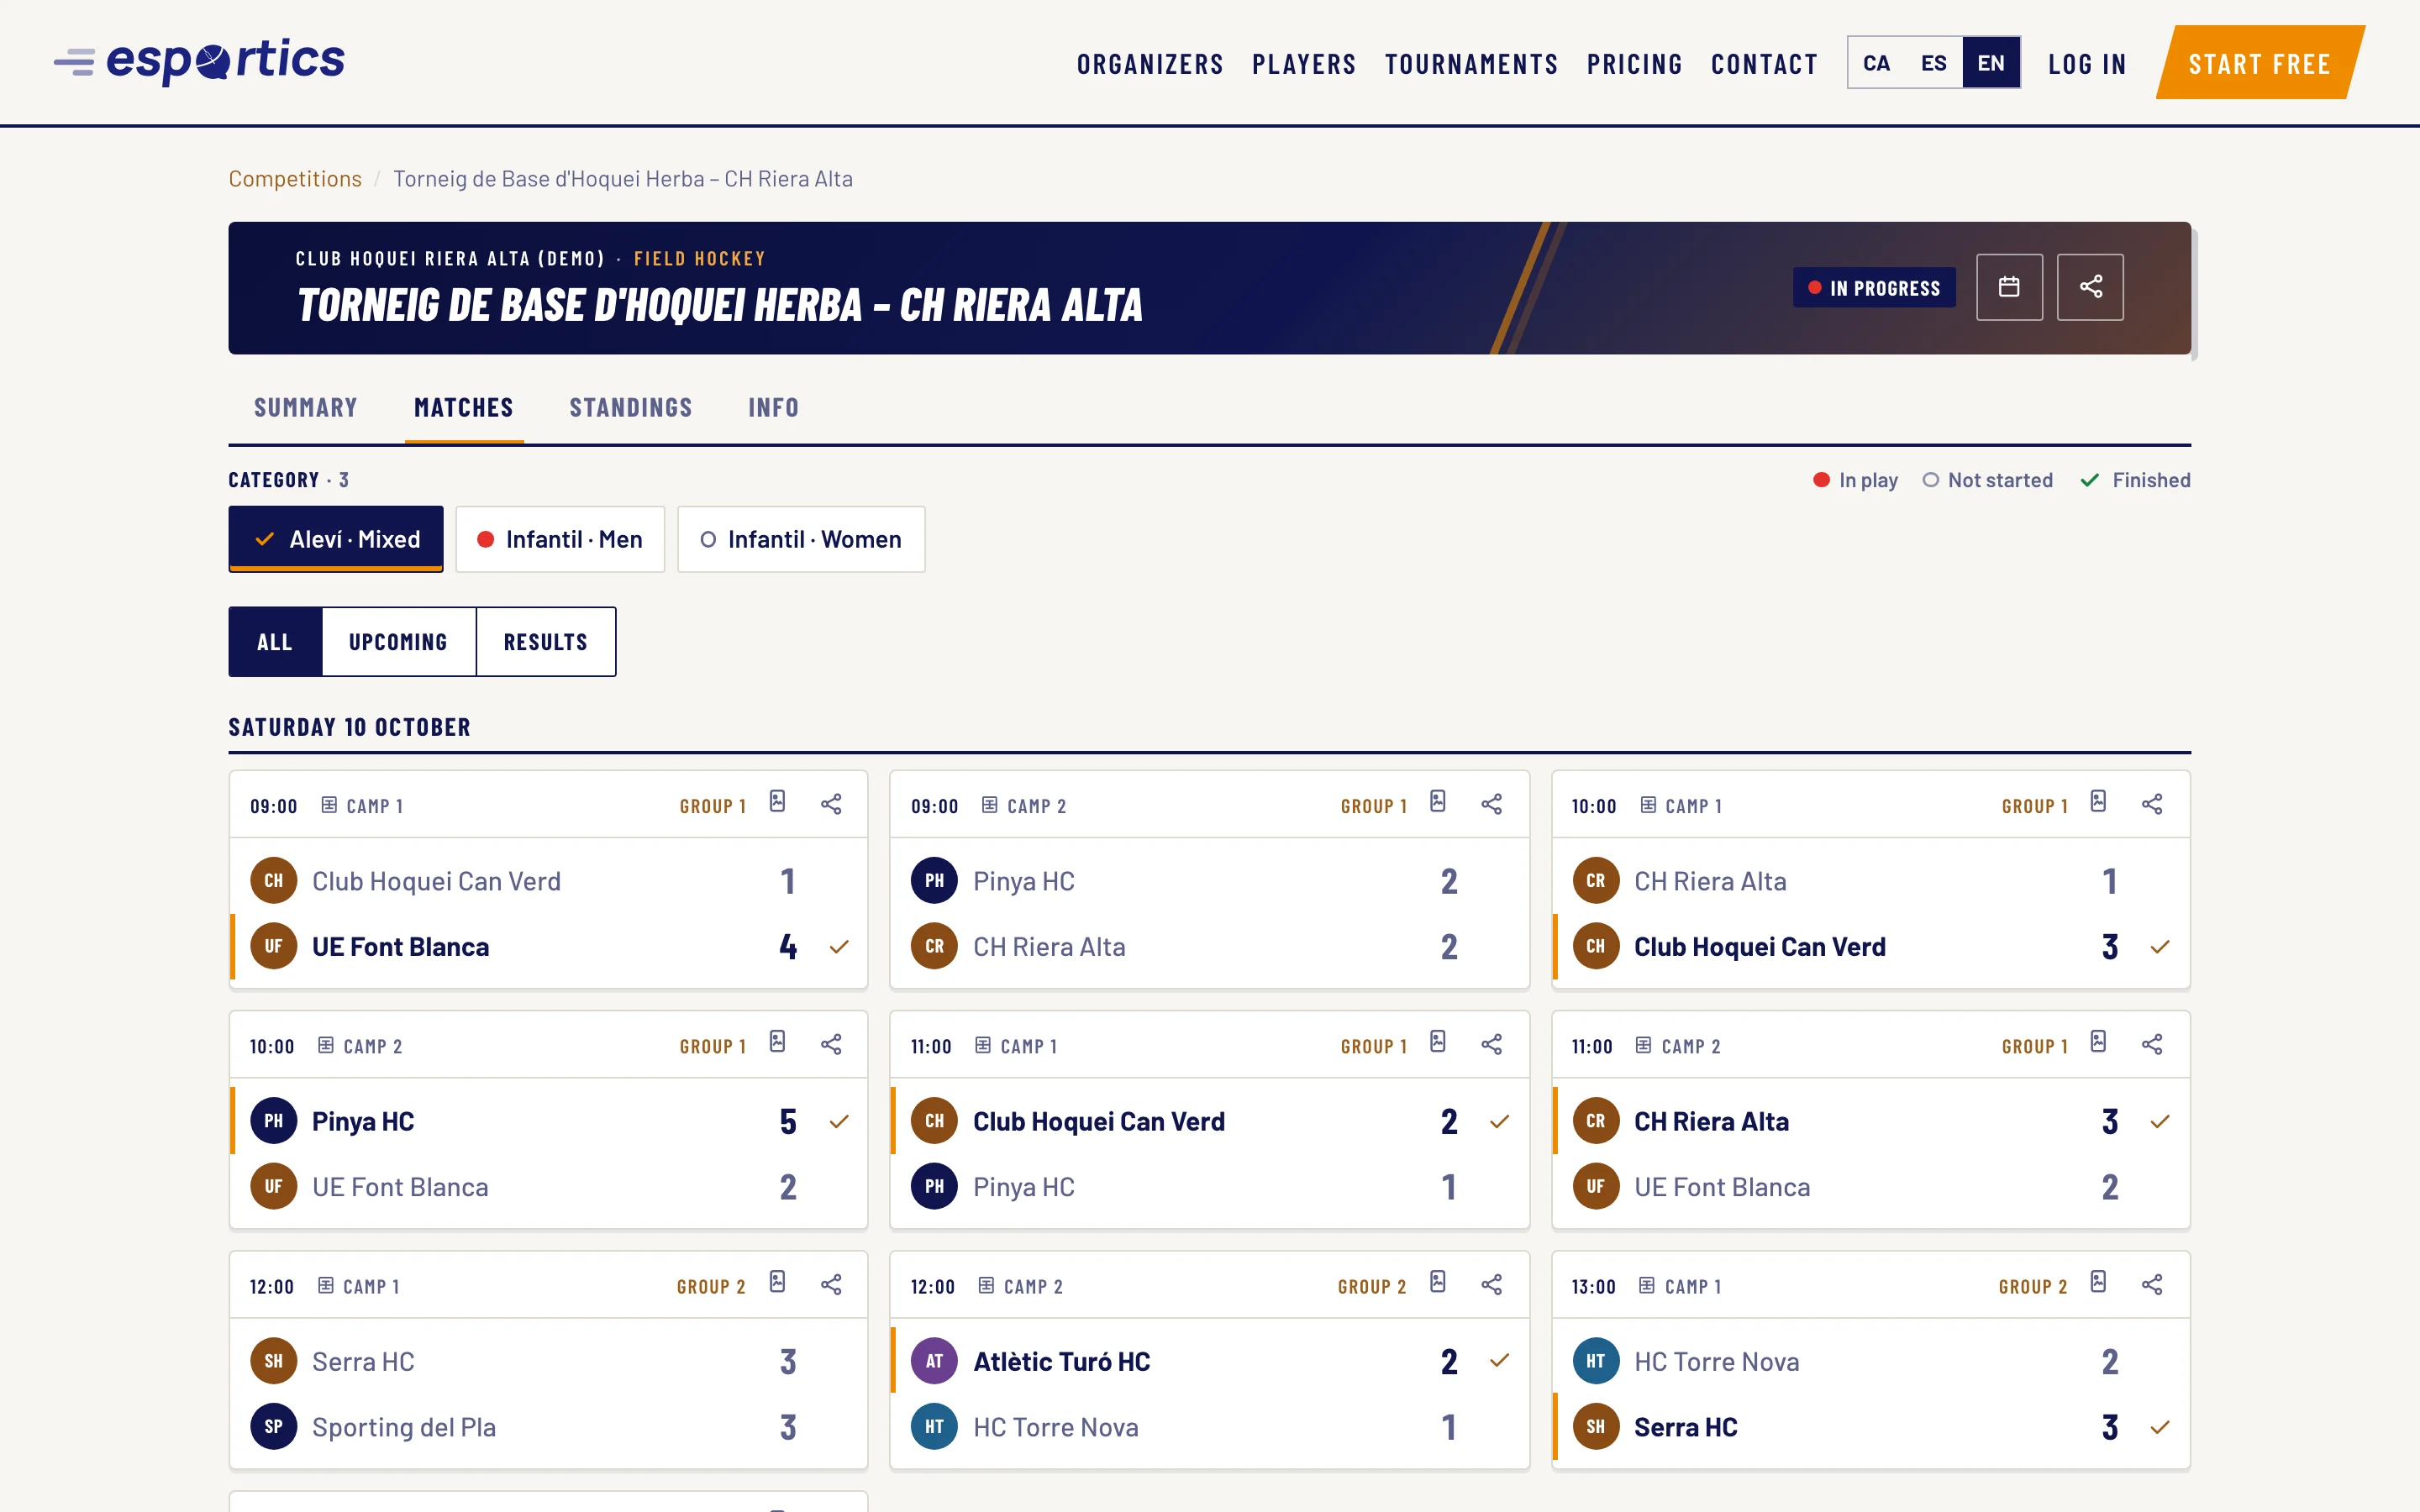Click the esportics logo
Viewport: 2420px width, 1512px height.
click(x=199, y=61)
